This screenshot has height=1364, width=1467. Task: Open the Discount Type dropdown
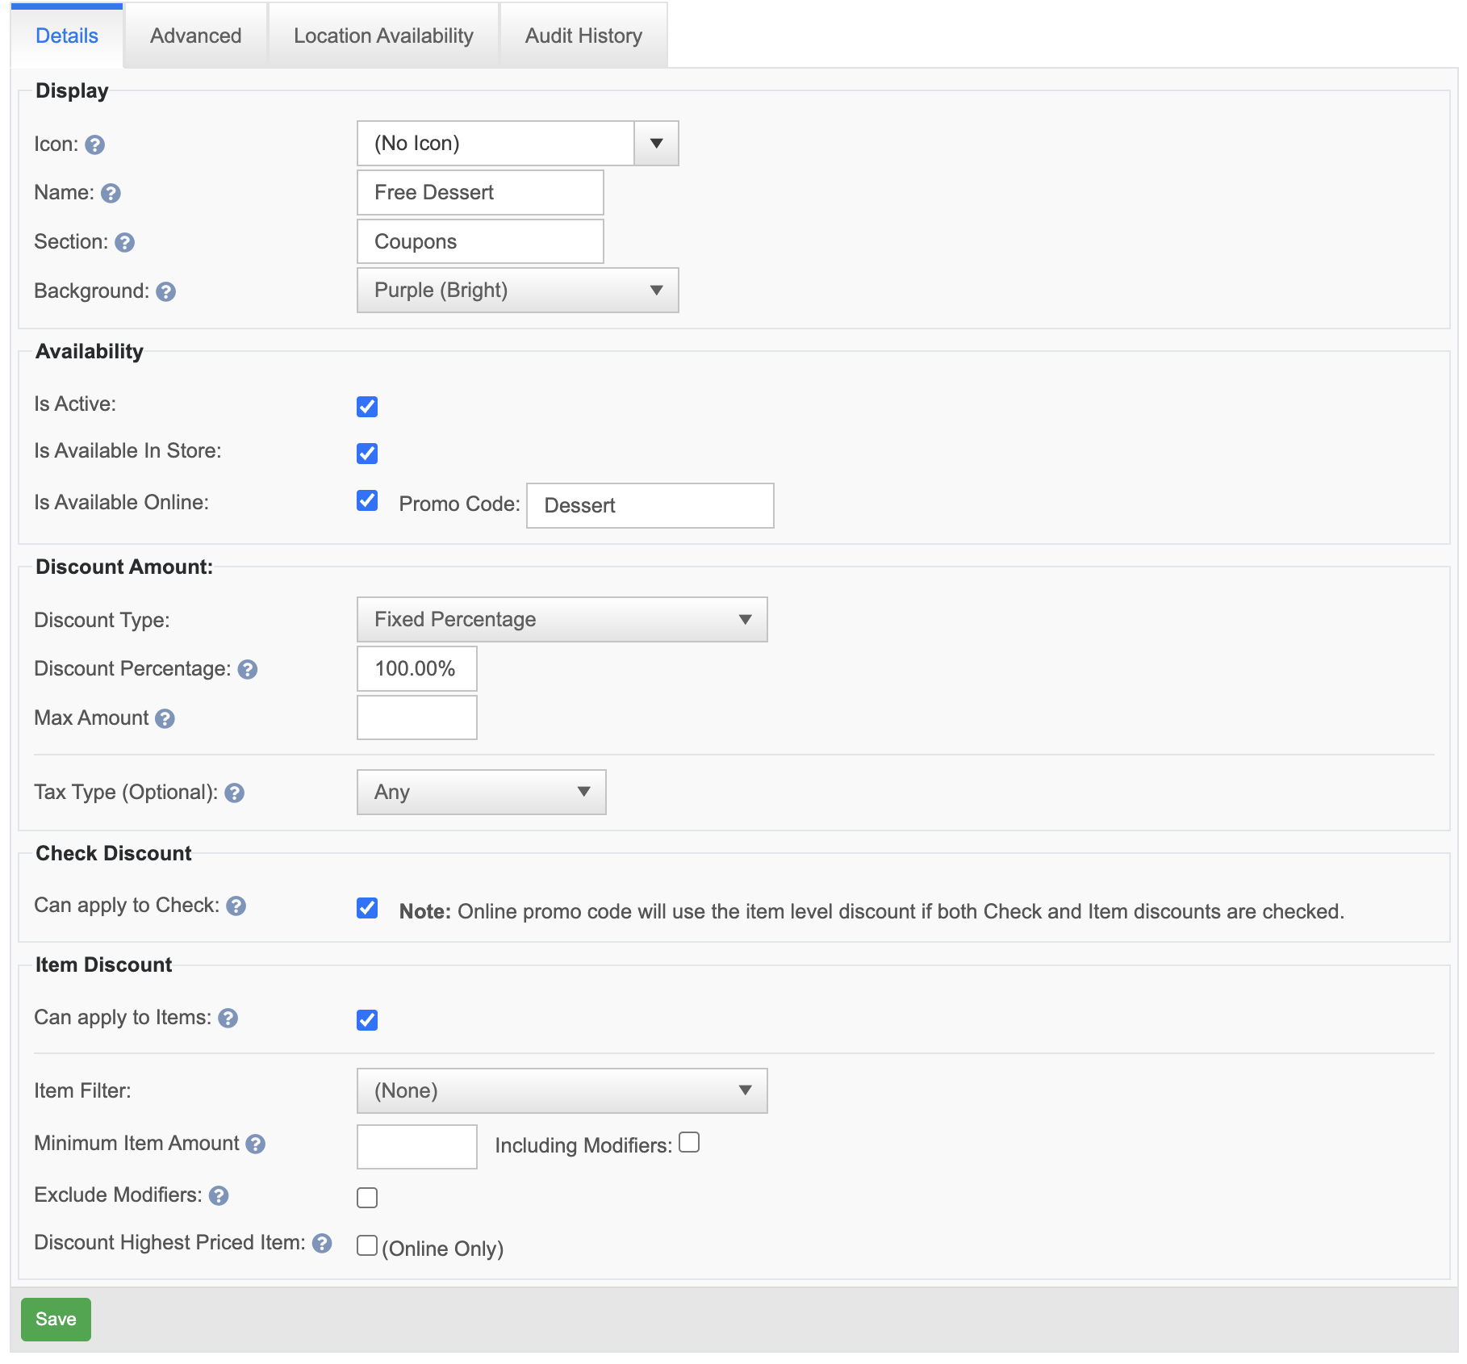click(562, 620)
